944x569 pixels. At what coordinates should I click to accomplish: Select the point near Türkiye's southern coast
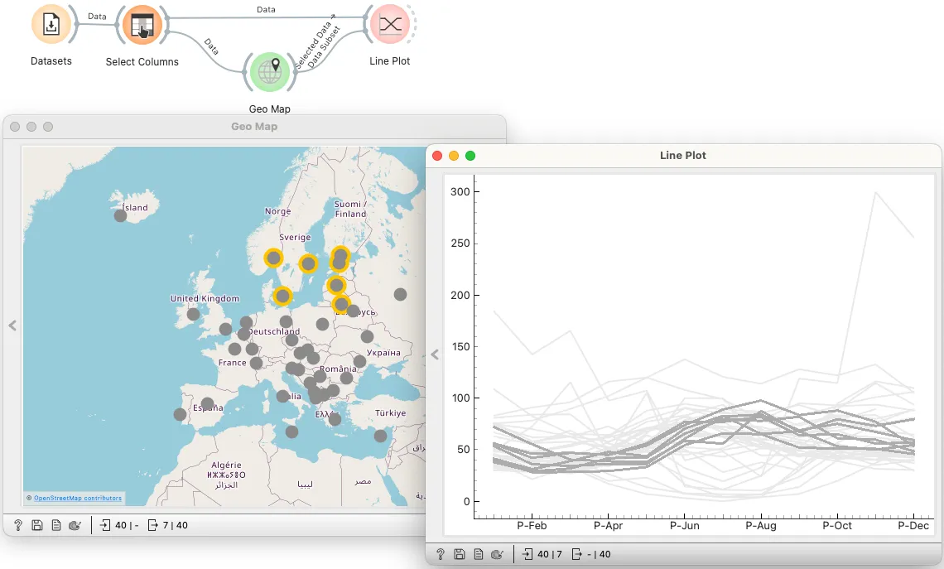click(380, 436)
